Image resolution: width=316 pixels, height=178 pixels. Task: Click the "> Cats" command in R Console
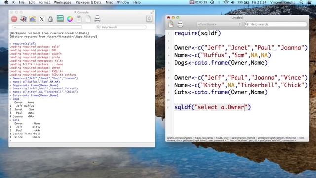[x=14, y=120]
